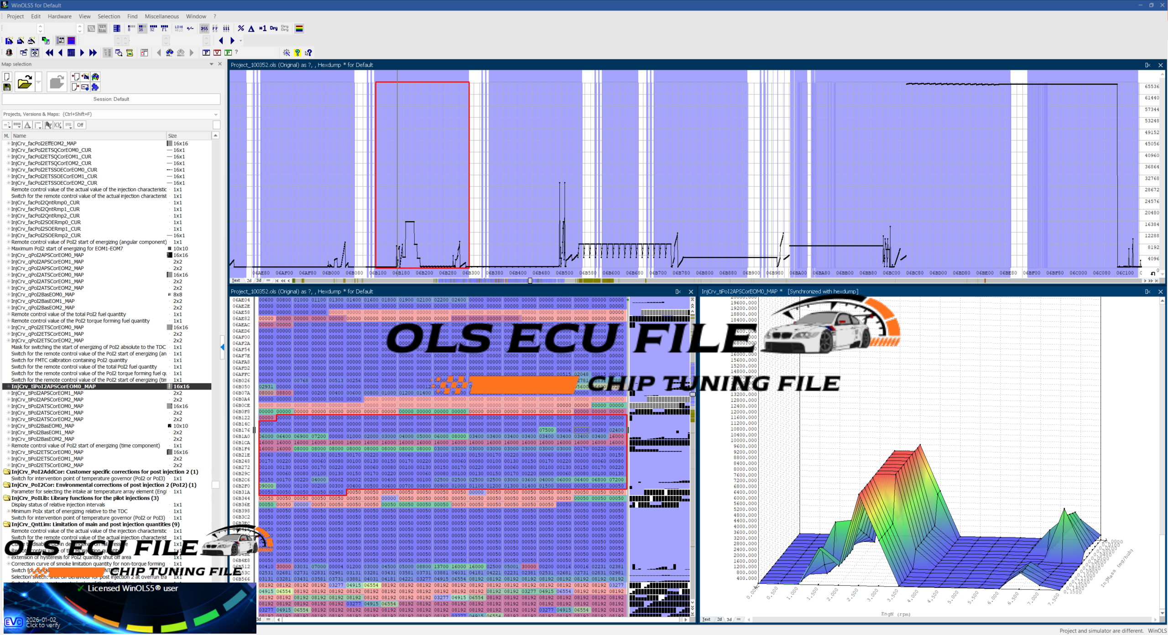
Task: Open Projects, Versions & Maps dropdown
Action: tap(216, 114)
